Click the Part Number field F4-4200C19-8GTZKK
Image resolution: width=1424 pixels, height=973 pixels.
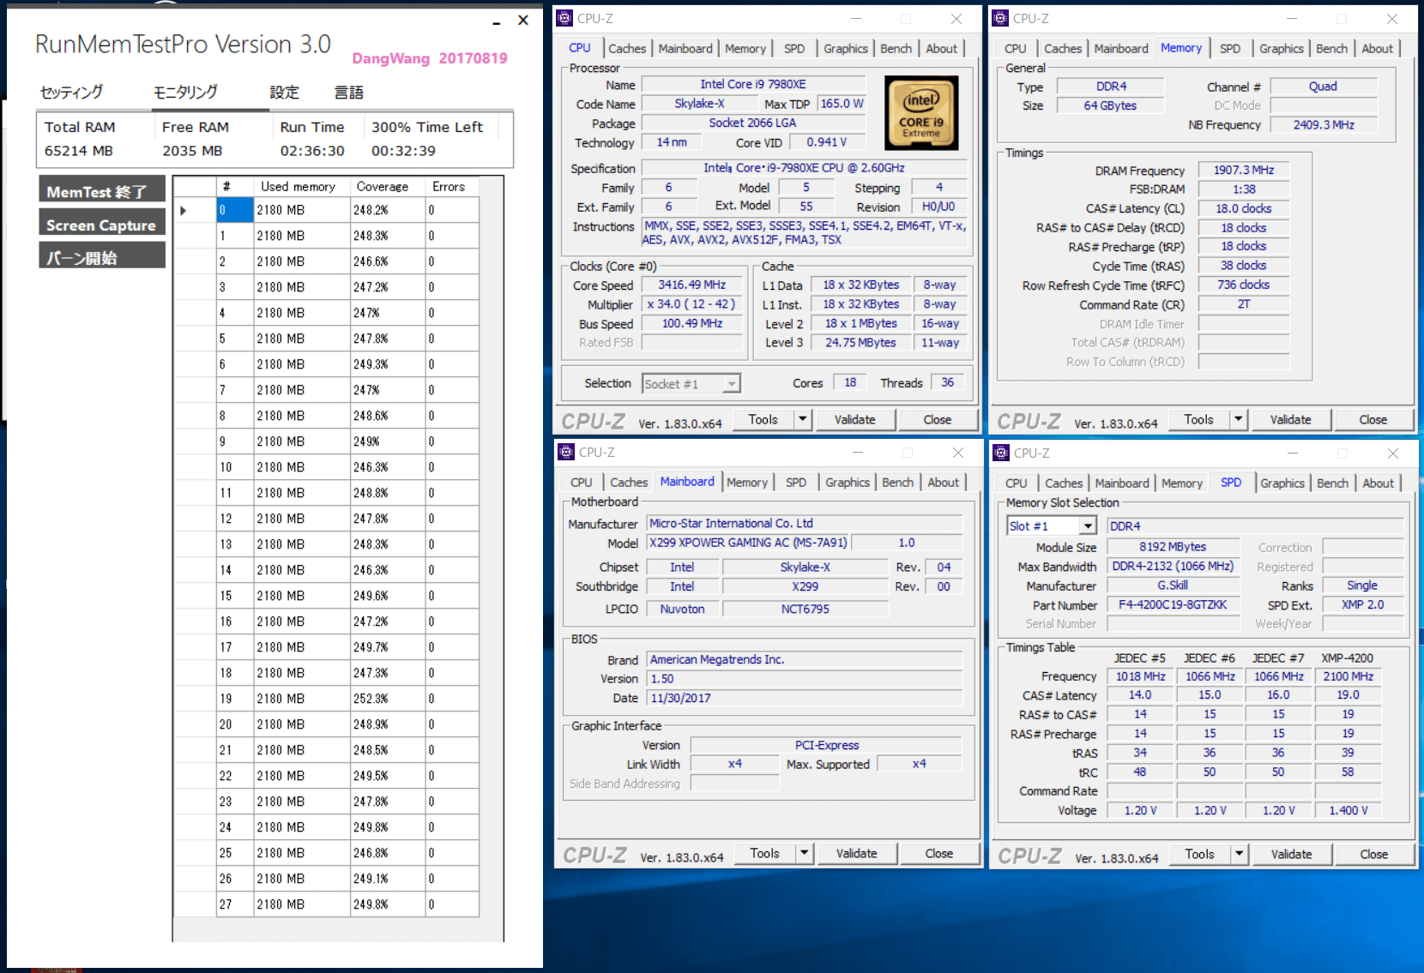pos(1173,604)
